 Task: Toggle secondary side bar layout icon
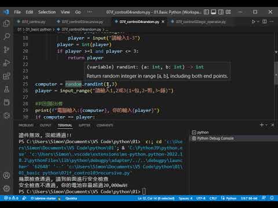click(x=221, y=12)
